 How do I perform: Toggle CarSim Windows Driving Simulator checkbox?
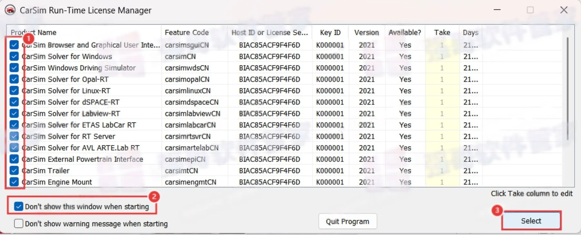click(14, 68)
